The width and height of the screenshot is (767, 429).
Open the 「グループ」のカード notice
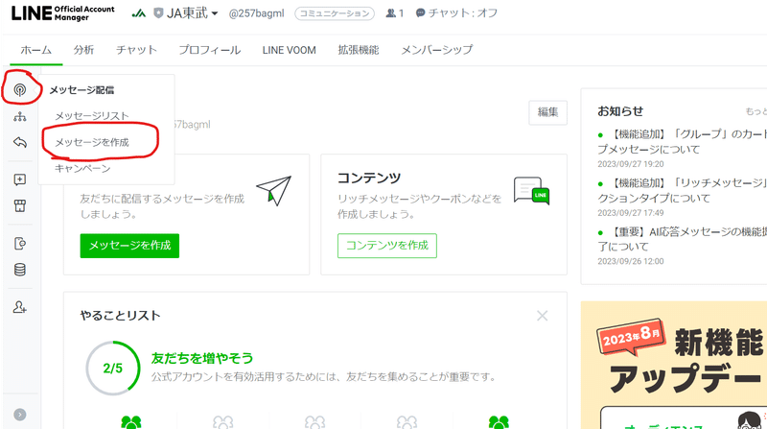tap(683, 141)
